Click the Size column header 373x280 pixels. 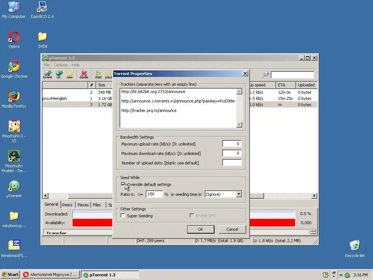coord(104,85)
